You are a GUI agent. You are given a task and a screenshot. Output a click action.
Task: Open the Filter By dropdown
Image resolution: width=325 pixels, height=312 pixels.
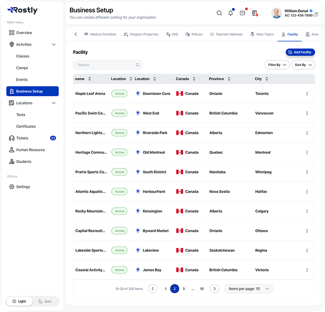277,65
